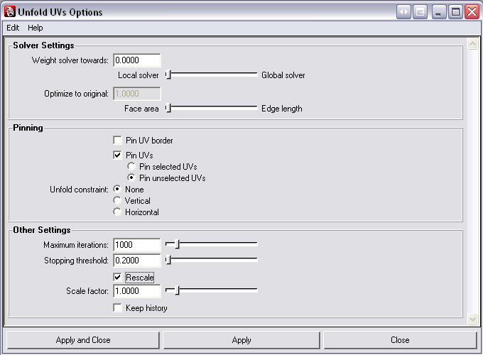Close the dialog with the red X
This screenshot has width=483, height=355.
click(472, 11)
